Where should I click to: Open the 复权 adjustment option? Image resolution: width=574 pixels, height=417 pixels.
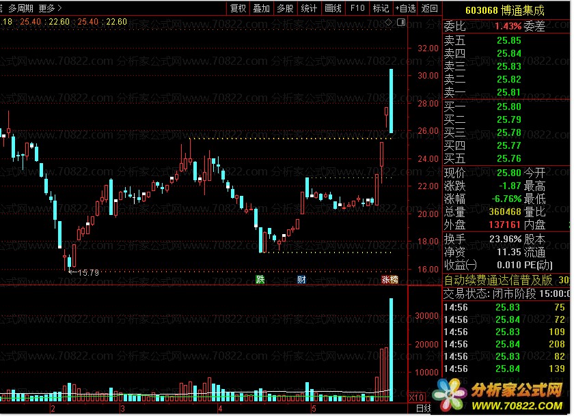238,8
